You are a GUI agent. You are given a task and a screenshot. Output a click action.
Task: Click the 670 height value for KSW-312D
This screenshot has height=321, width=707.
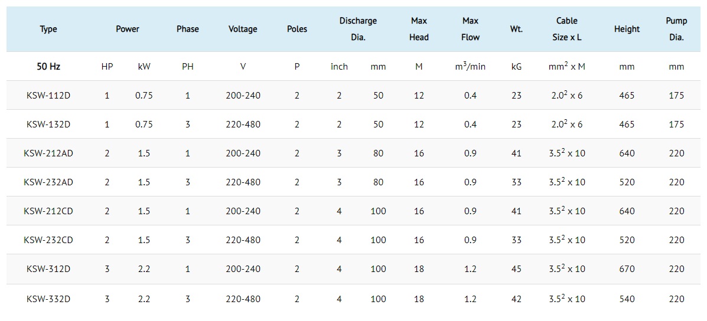627,268
